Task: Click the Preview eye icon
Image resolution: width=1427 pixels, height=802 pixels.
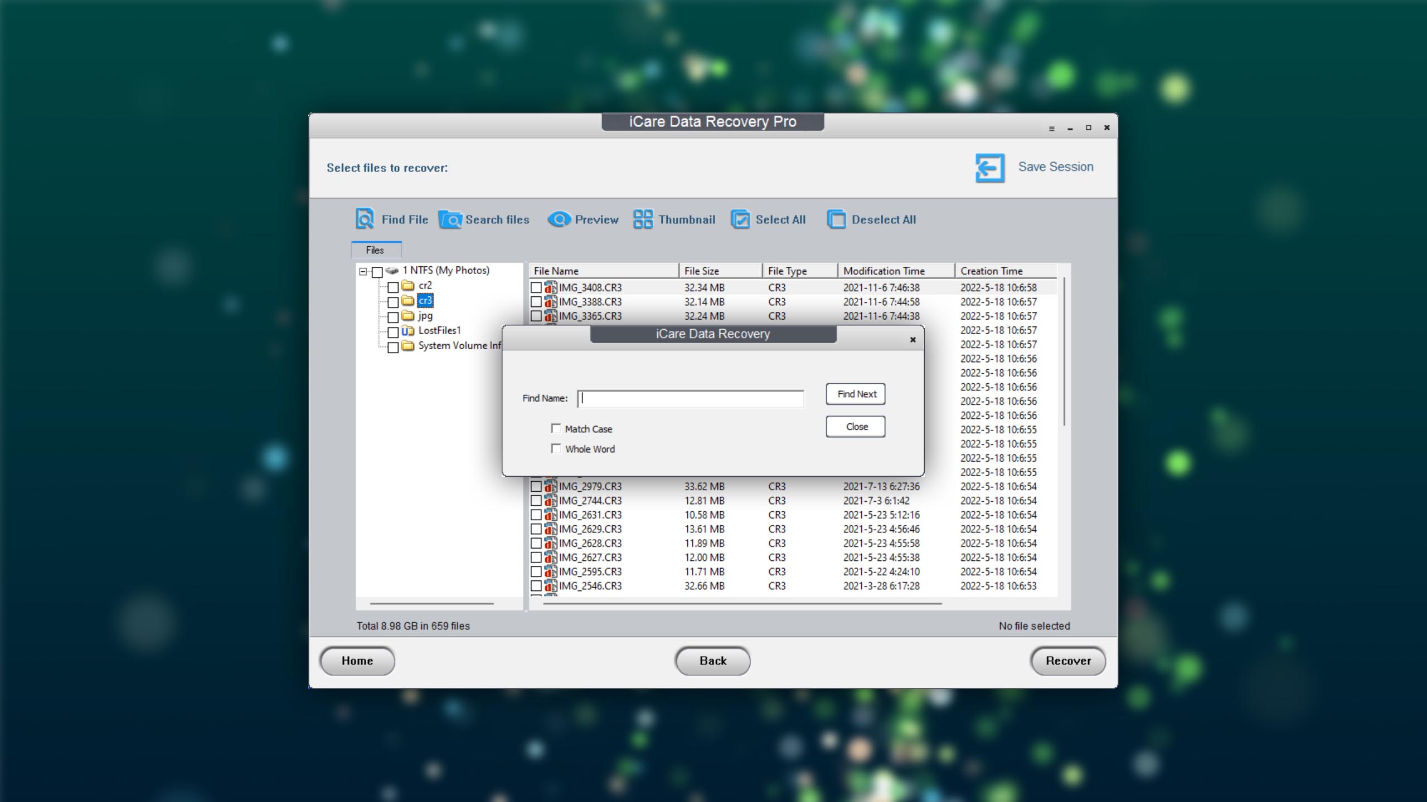Action: point(559,219)
